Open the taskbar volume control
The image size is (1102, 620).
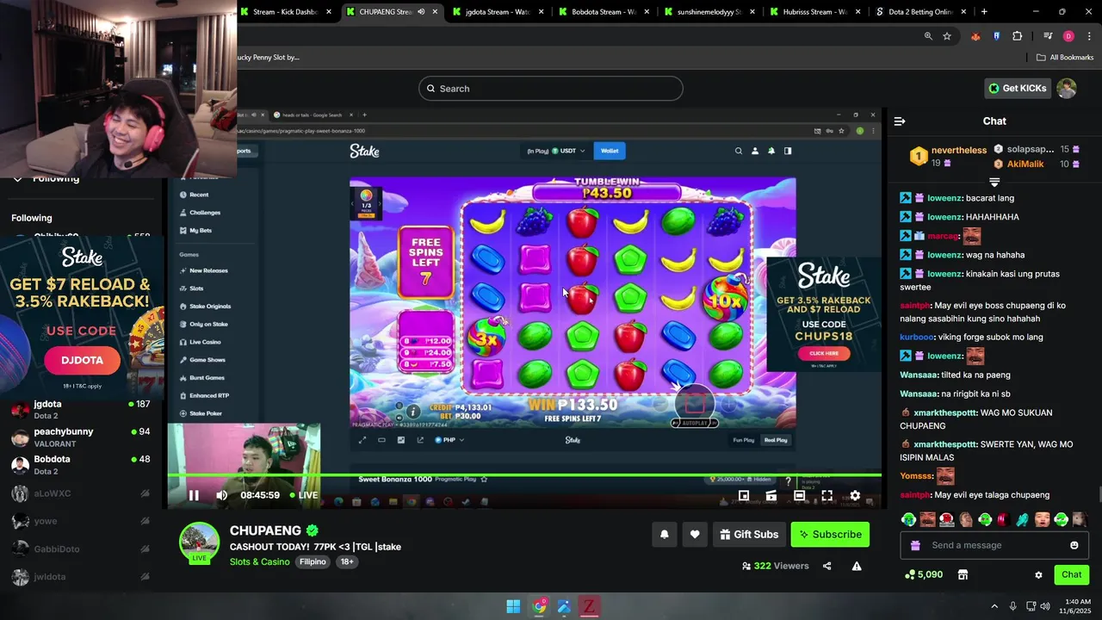(x=1044, y=606)
